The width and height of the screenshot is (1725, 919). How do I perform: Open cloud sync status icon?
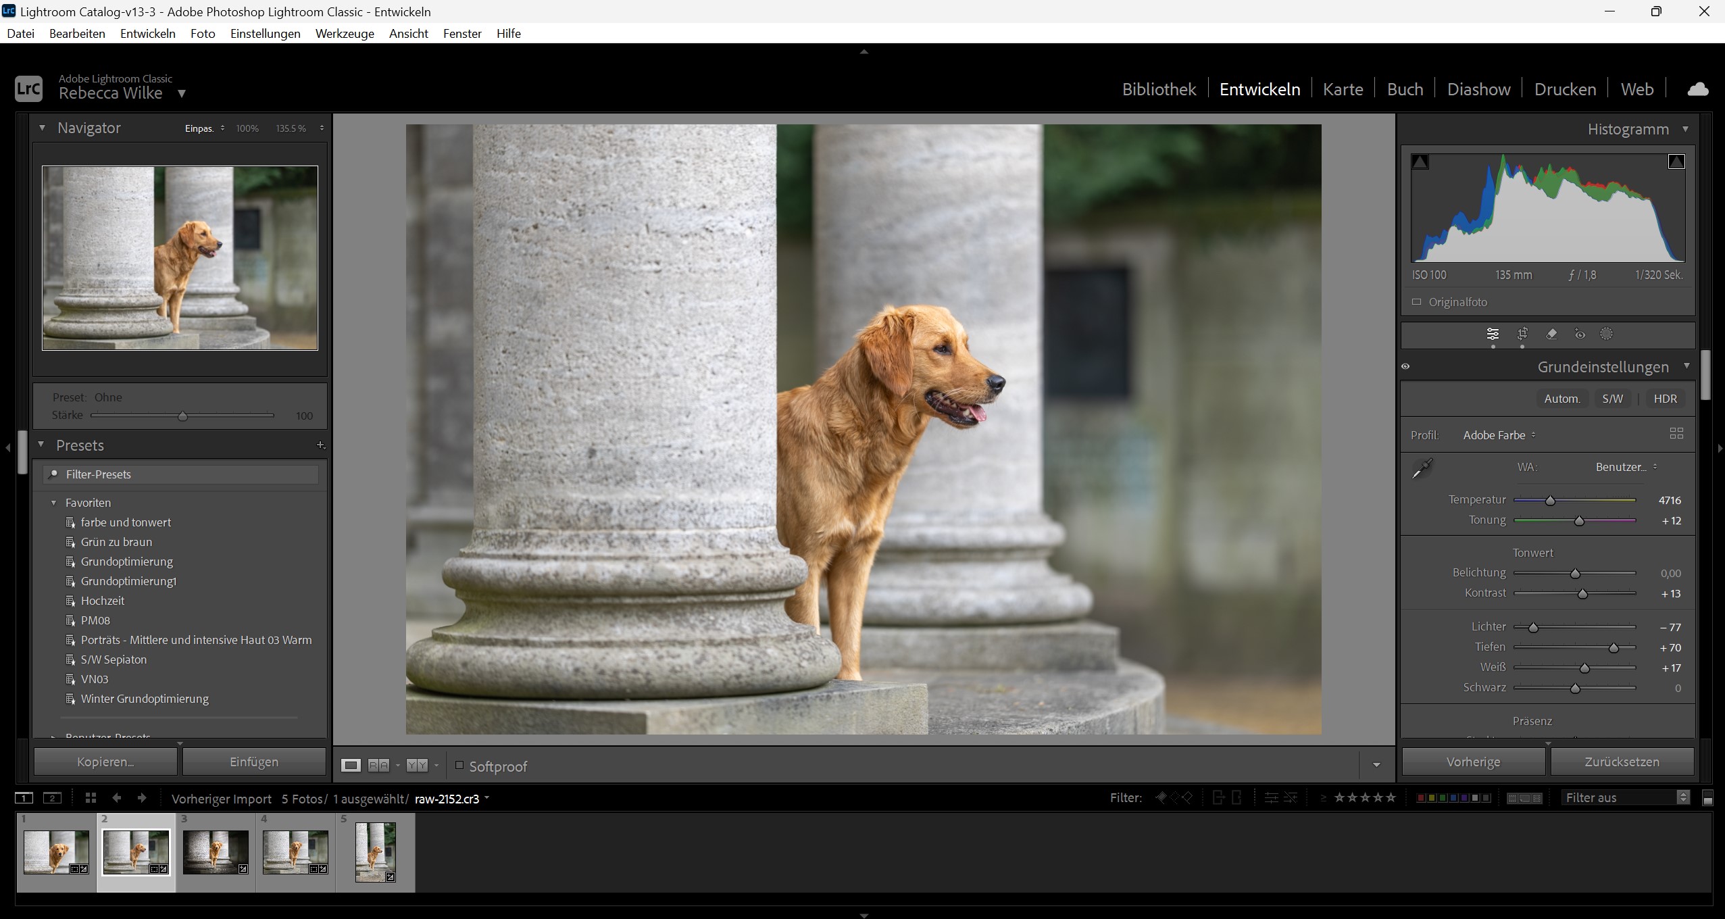point(1698,89)
